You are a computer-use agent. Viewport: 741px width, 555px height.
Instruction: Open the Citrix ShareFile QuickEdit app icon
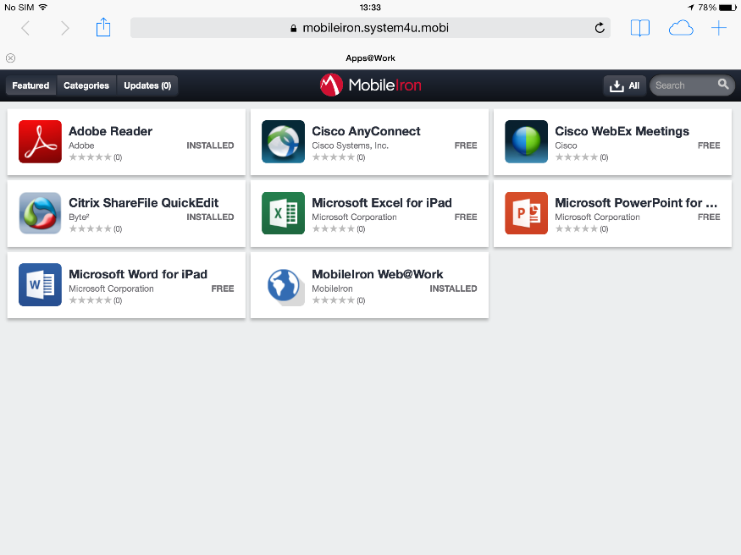(40, 213)
